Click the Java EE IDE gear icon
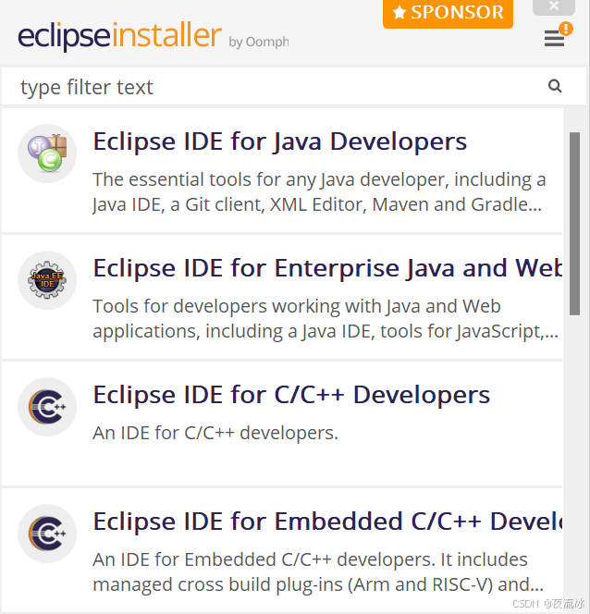The height and width of the screenshot is (614, 590). 47,280
